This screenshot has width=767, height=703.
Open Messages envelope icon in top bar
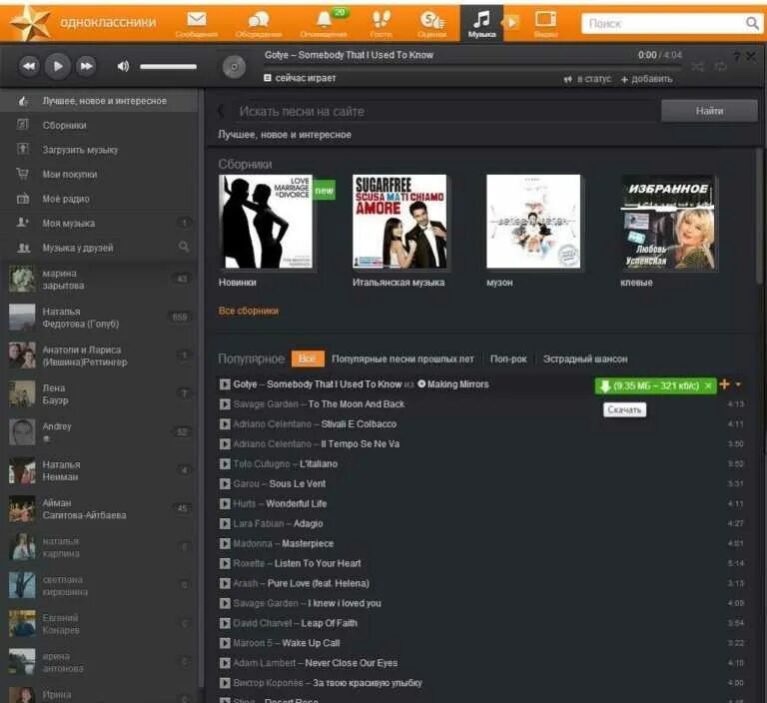pos(197,24)
